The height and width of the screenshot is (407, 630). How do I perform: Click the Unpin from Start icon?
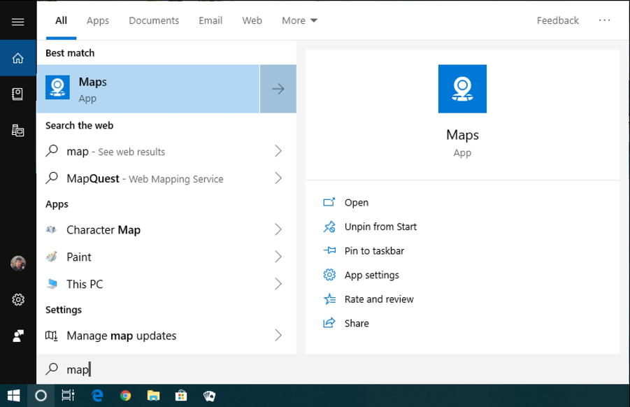[329, 227]
